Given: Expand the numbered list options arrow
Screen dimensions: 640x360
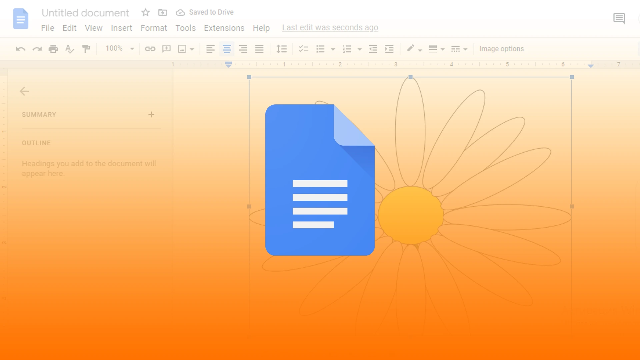Looking at the screenshot, I should (x=359, y=49).
